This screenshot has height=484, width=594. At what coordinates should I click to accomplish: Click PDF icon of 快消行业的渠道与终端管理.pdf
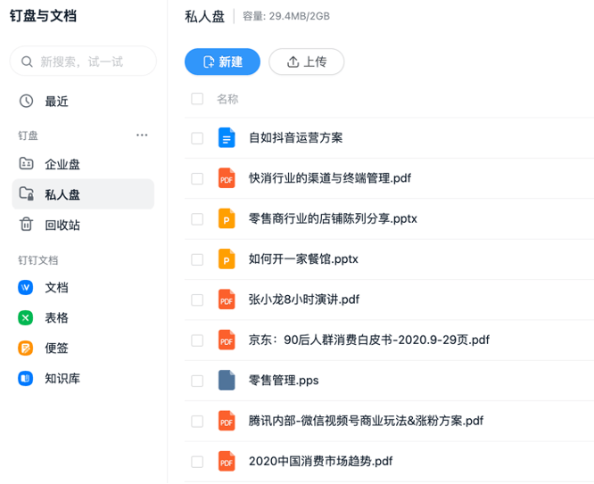pyautogui.click(x=227, y=178)
